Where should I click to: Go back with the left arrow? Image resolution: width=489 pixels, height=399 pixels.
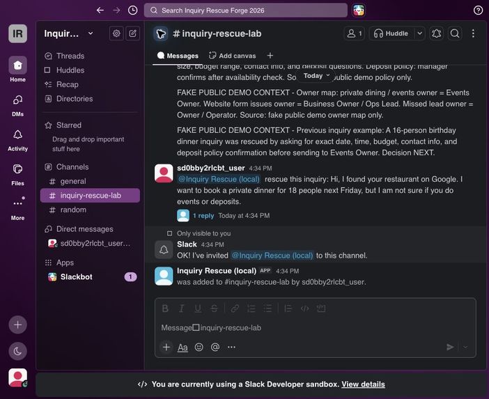(100, 10)
